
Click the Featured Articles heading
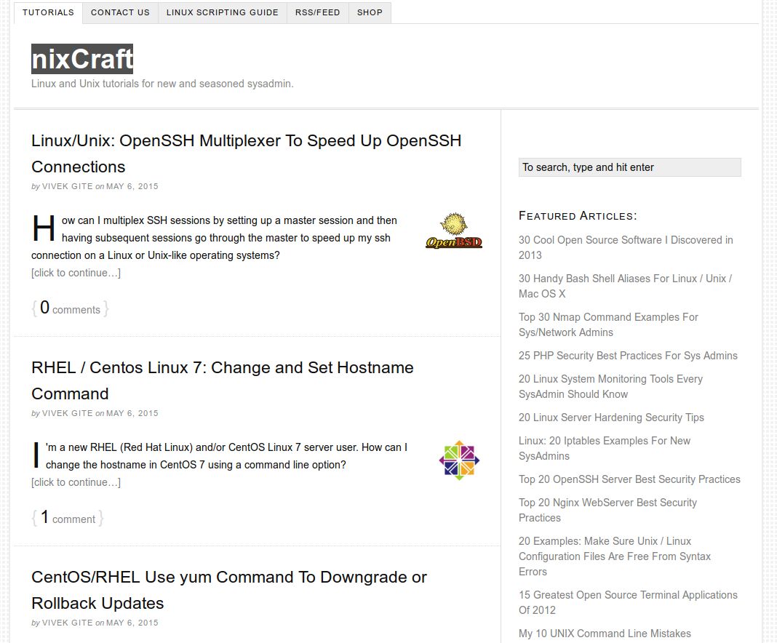point(578,216)
